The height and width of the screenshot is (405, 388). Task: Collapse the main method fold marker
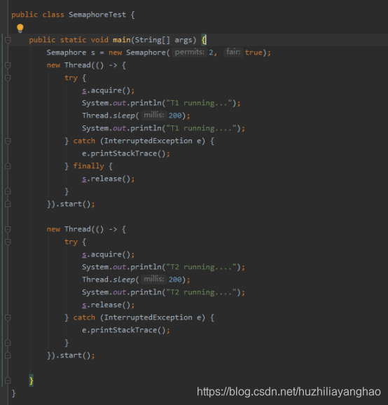coord(8,40)
